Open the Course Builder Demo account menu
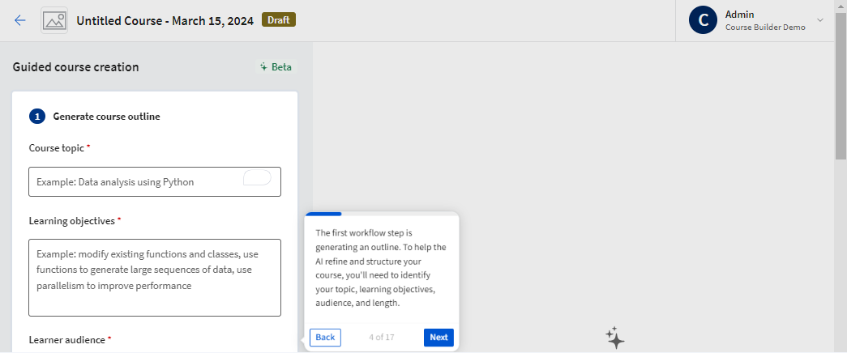847x353 pixels. 764,27
